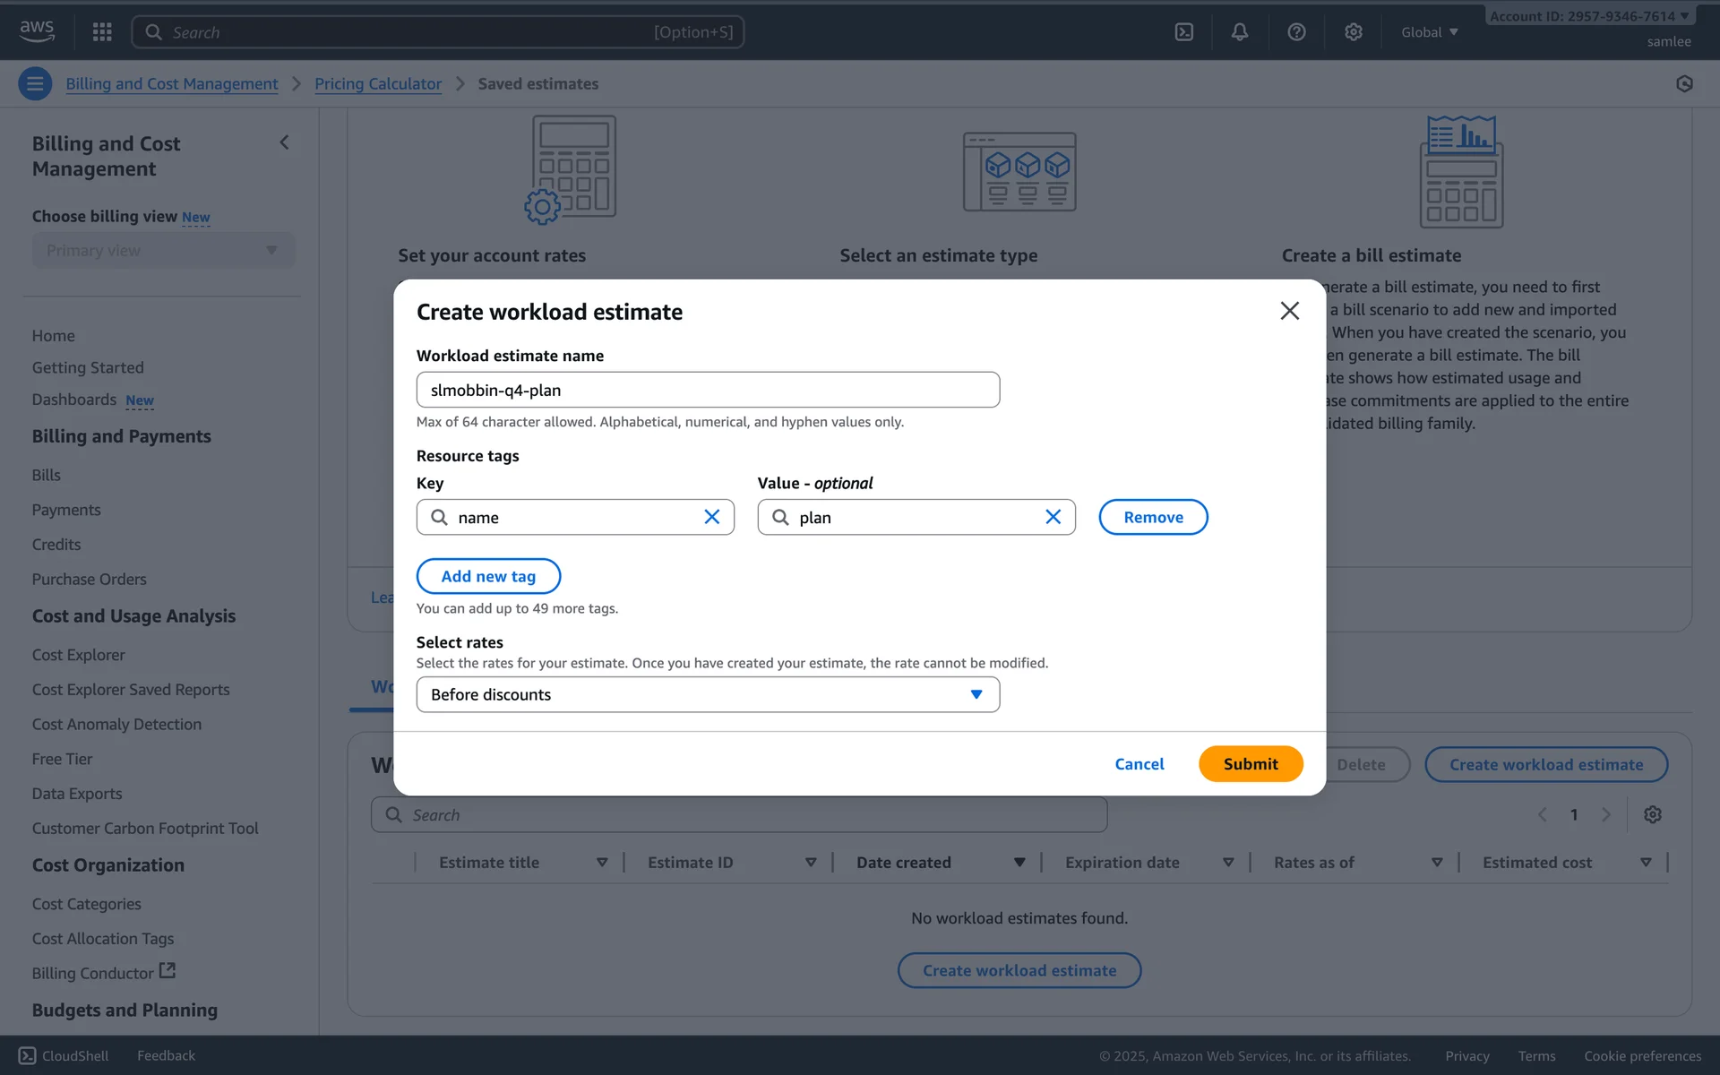Open the Global region dropdown
Screen dimensions: 1720x1075
1429,32
